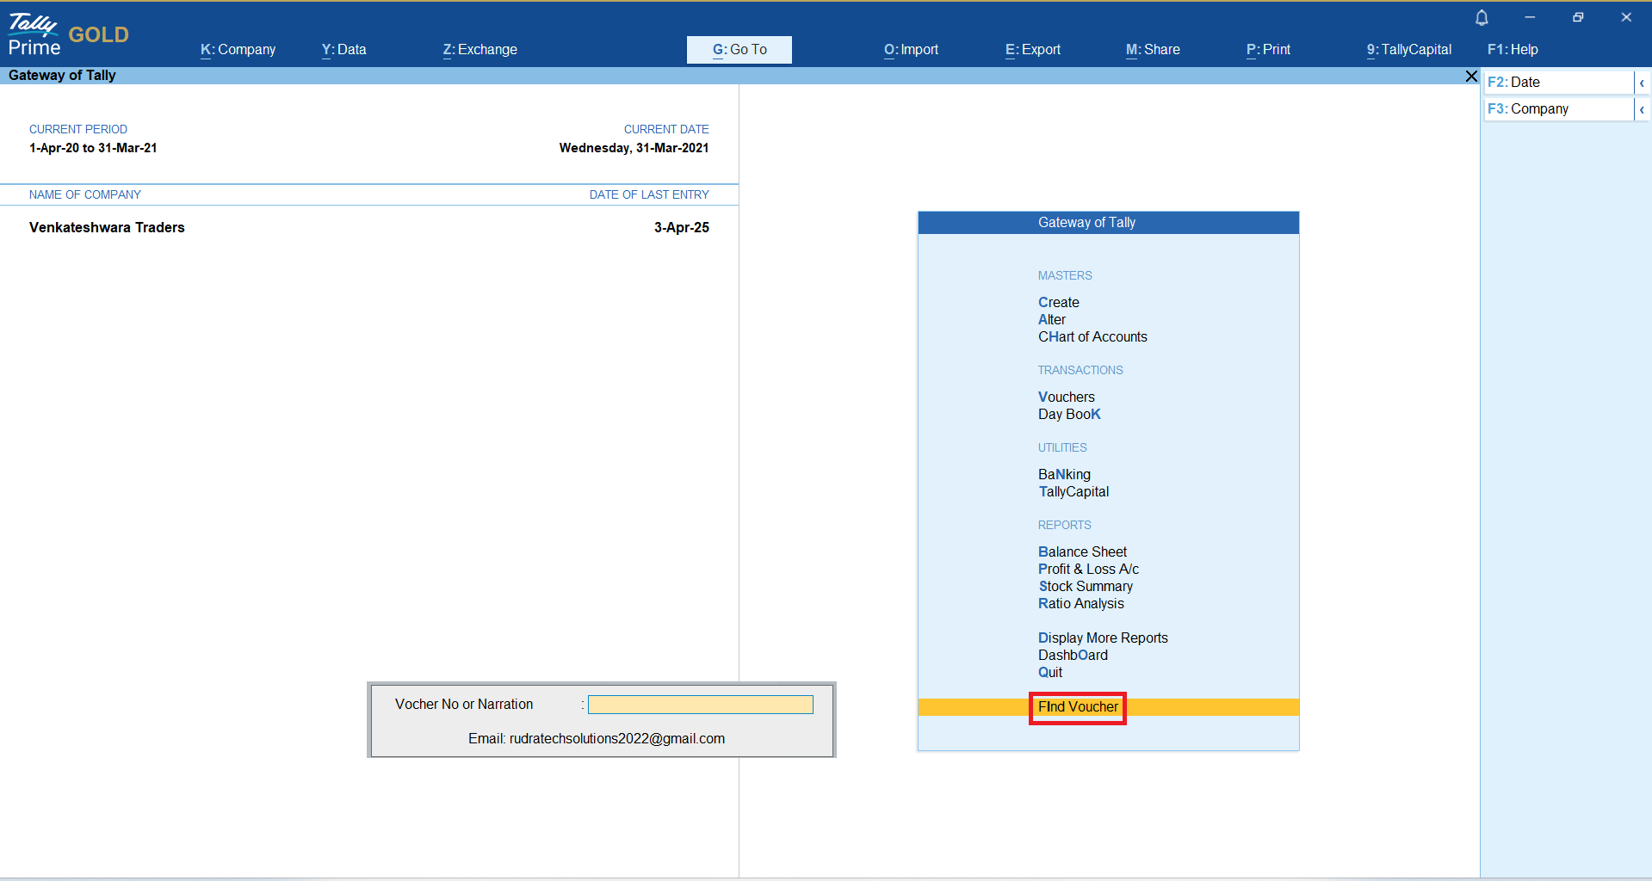Image resolution: width=1652 pixels, height=881 pixels.
Task: Click the notification bell icon
Action: pos(1482,17)
